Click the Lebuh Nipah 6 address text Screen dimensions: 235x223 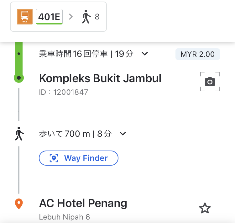(x=65, y=217)
